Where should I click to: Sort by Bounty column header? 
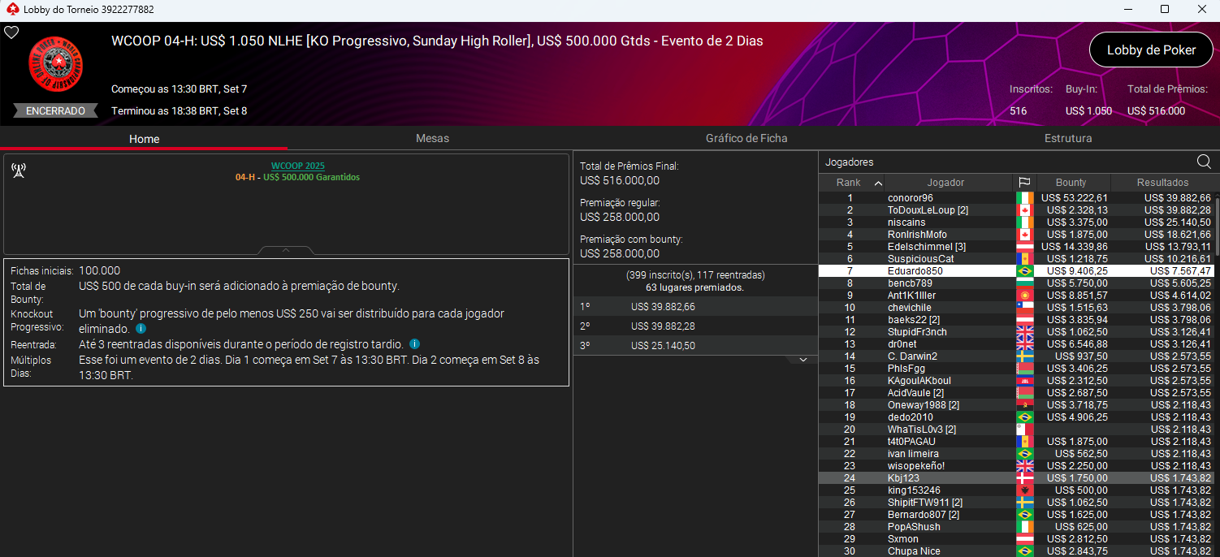1071,183
